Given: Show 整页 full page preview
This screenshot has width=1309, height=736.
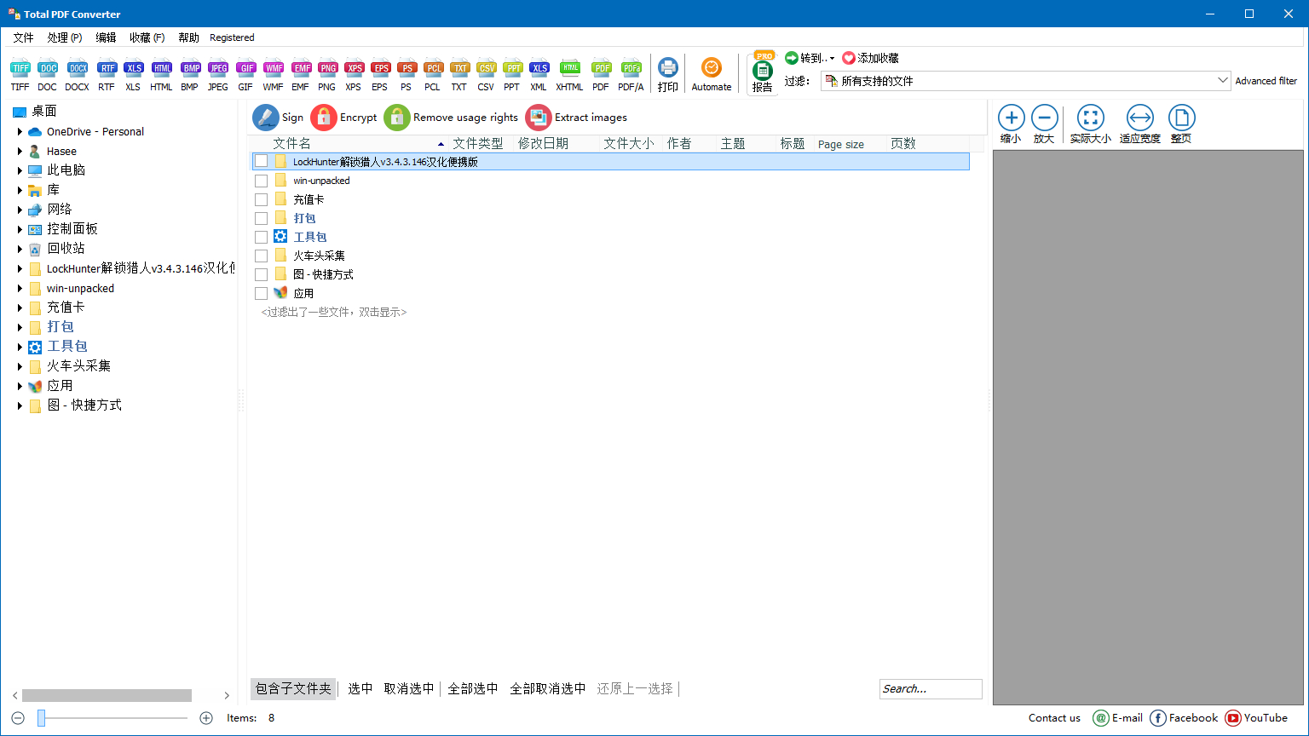Looking at the screenshot, I should [1181, 124].
